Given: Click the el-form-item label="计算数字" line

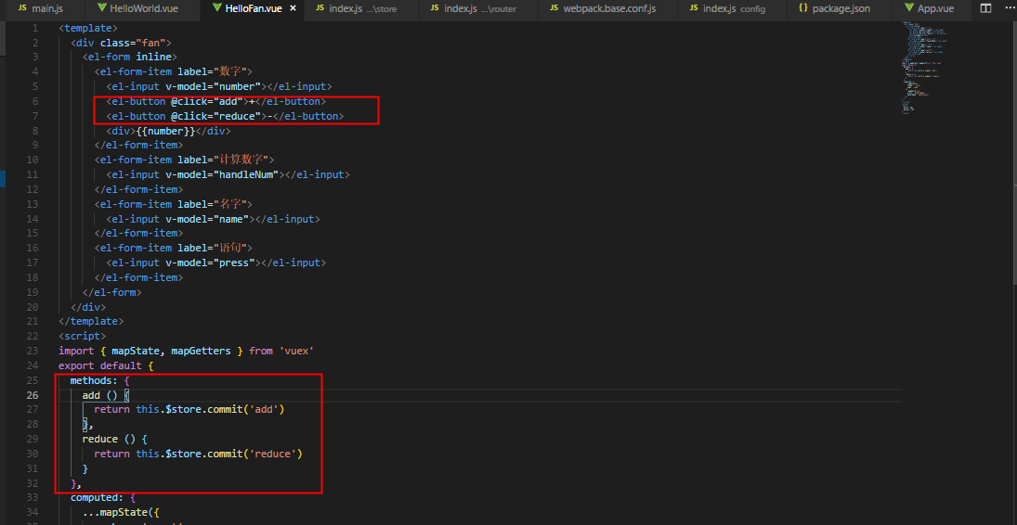Looking at the screenshot, I should [184, 160].
